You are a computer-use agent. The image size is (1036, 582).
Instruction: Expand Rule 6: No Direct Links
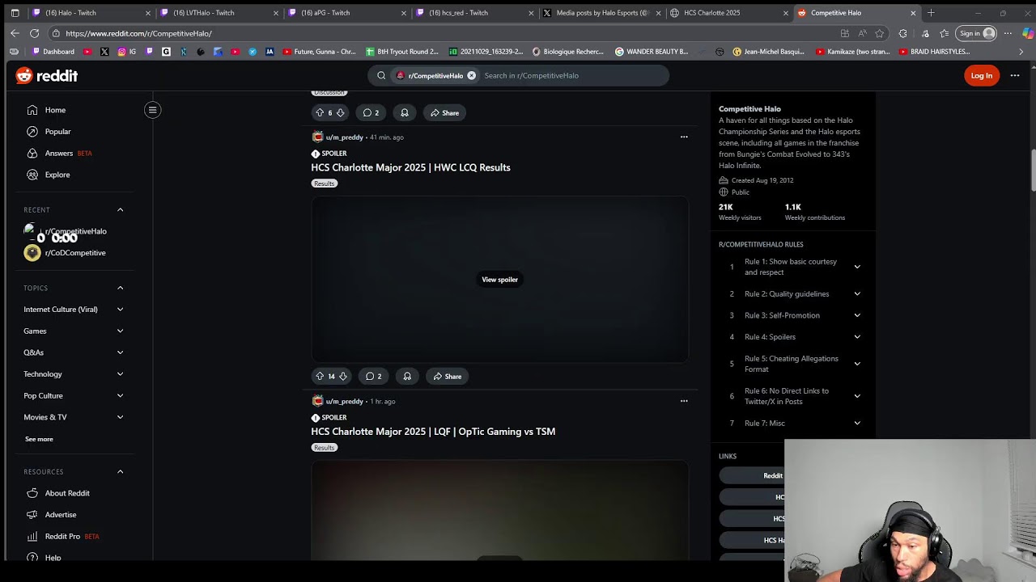(x=857, y=396)
